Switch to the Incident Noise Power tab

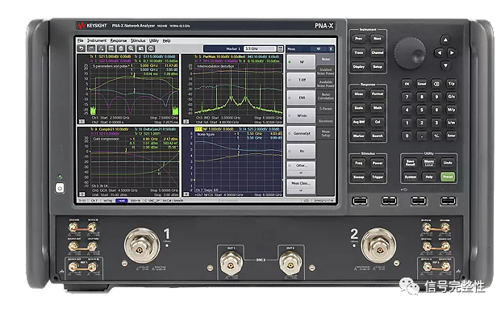[325, 72]
